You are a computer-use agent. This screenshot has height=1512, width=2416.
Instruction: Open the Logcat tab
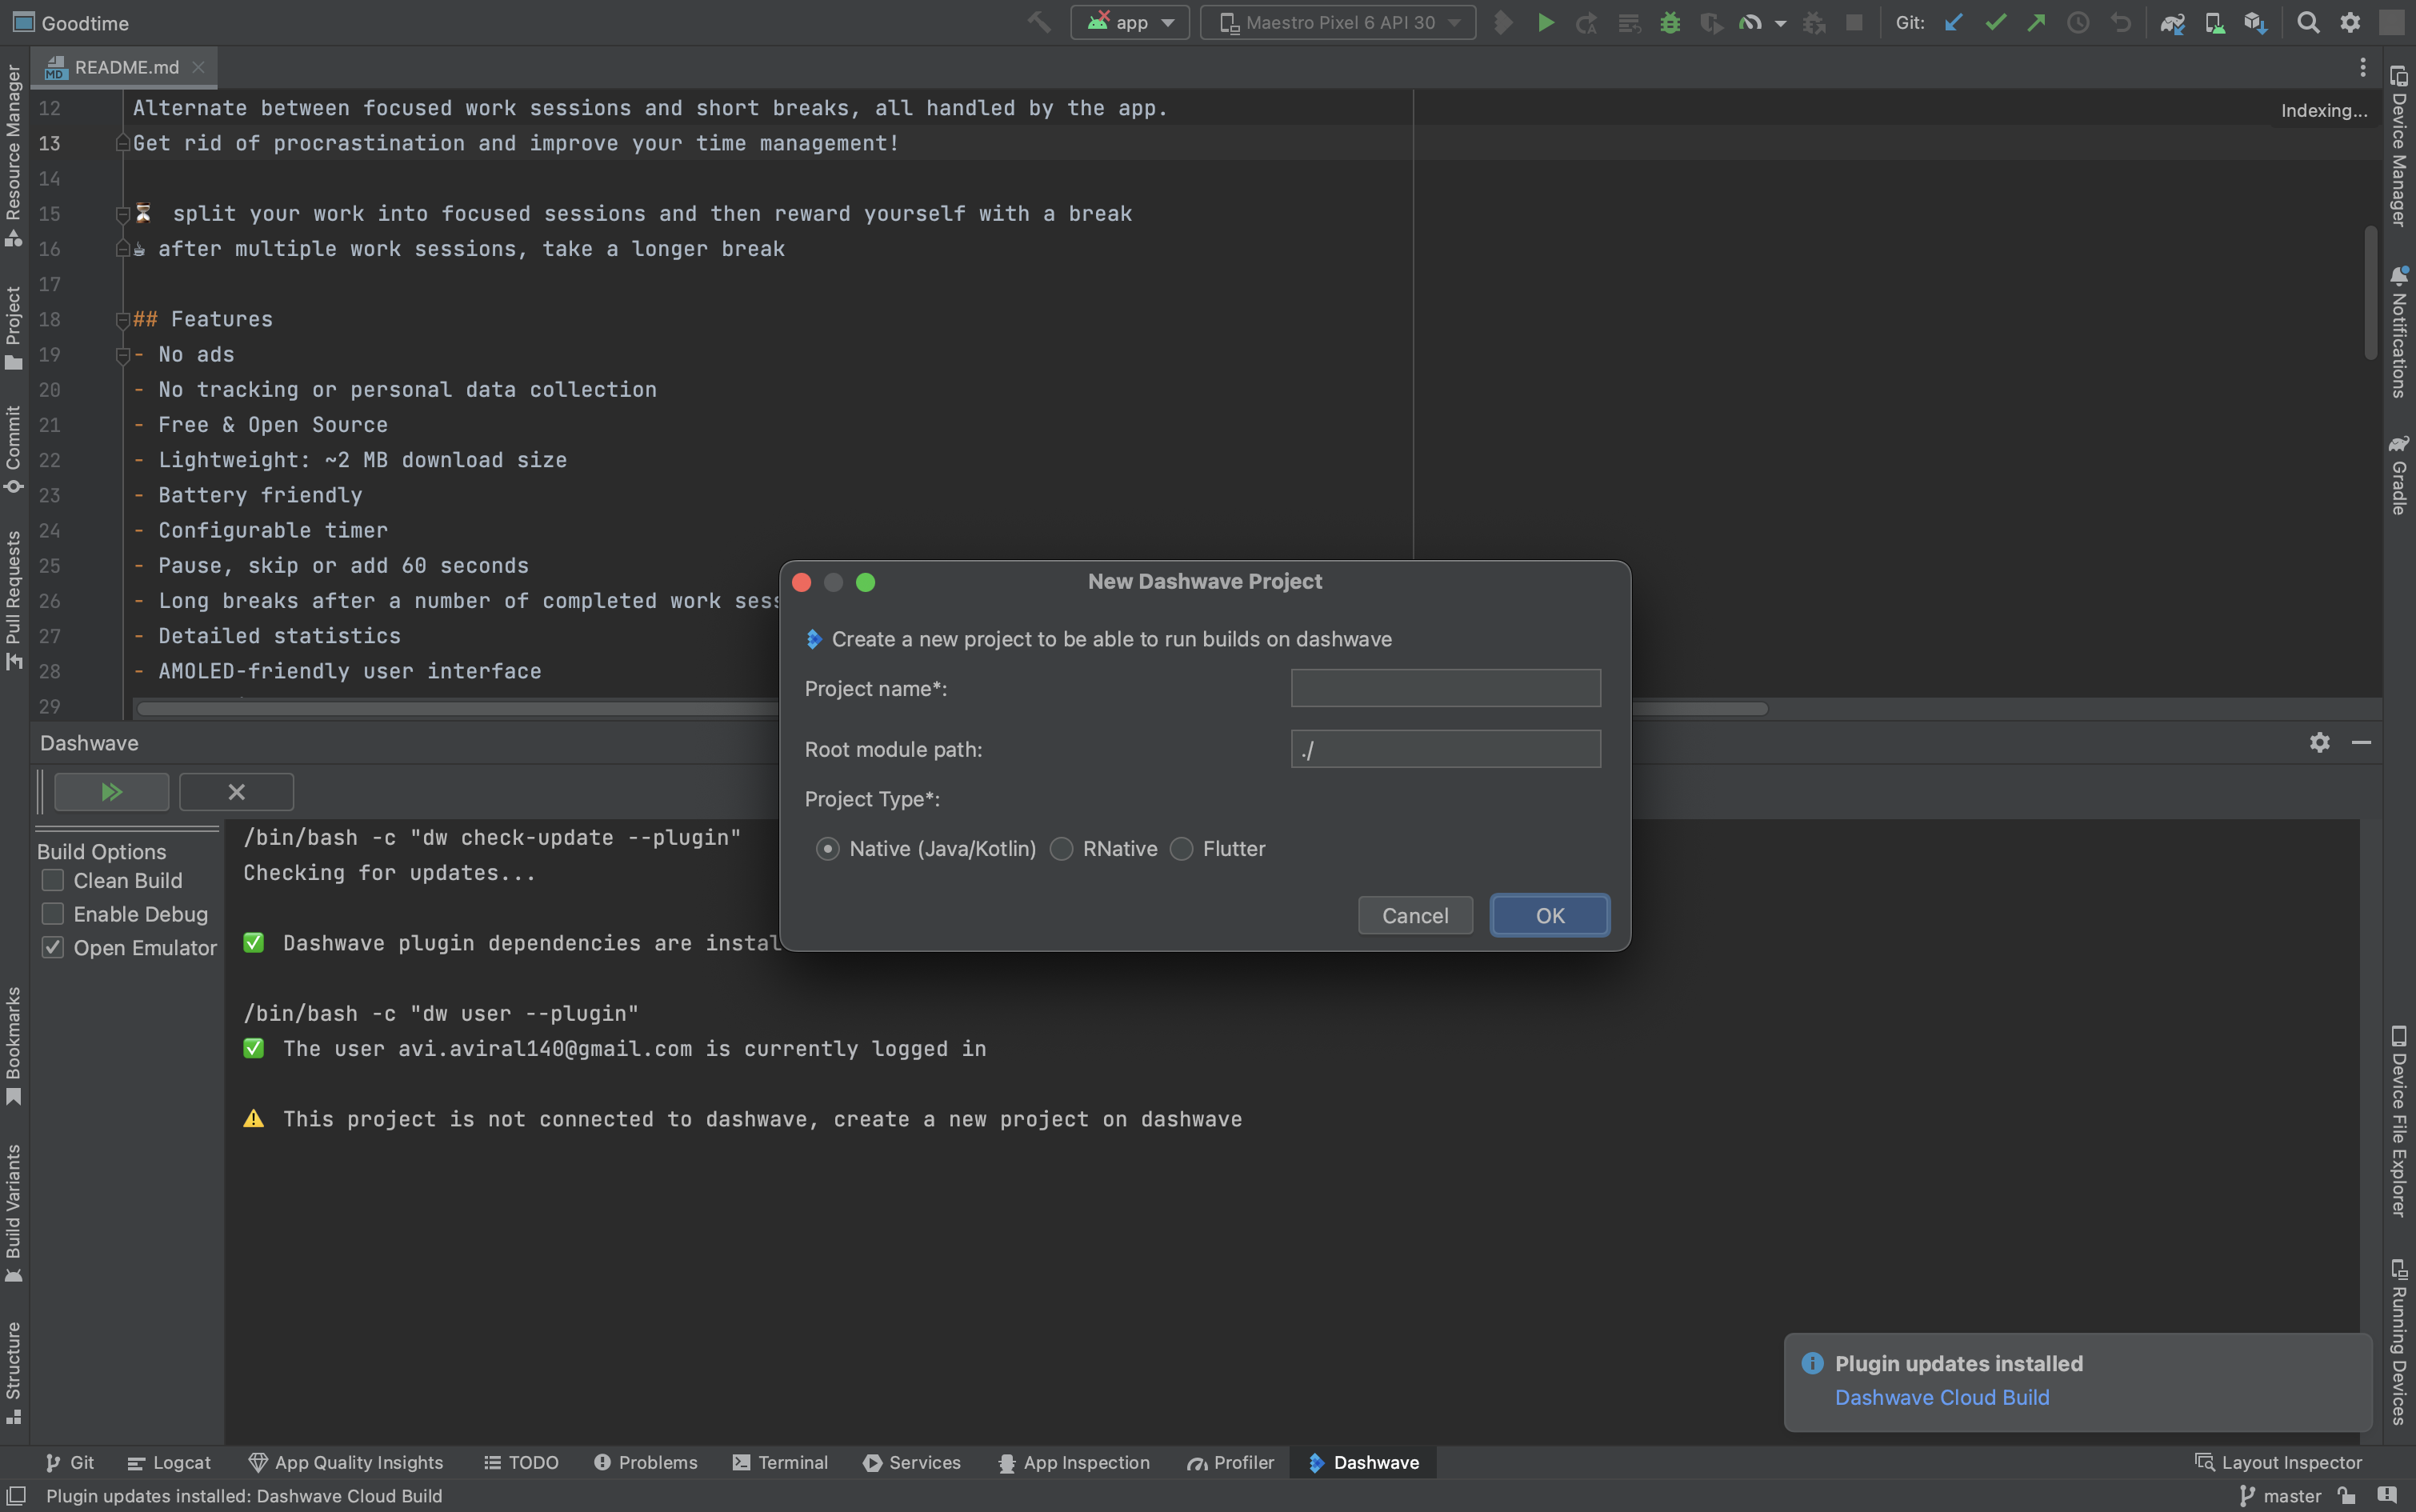point(170,1462)
